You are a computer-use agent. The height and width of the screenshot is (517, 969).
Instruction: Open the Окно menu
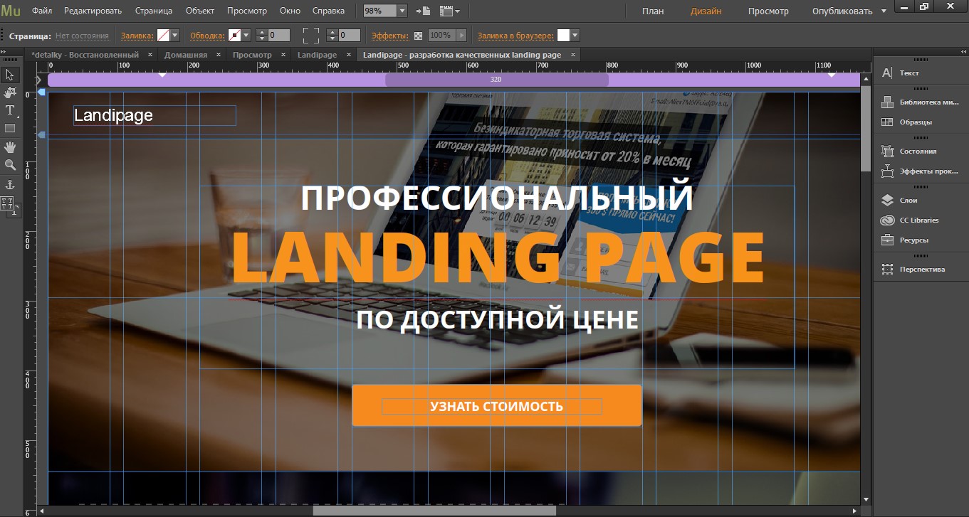tap(290, 11)
